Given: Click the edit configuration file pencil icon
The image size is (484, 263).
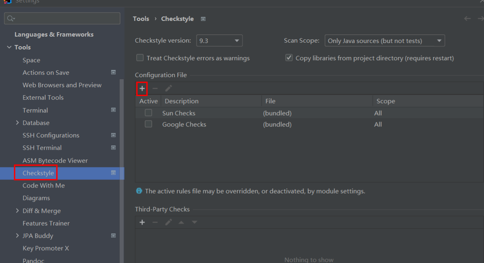Looking at the screenshot, I should point(168,88).
